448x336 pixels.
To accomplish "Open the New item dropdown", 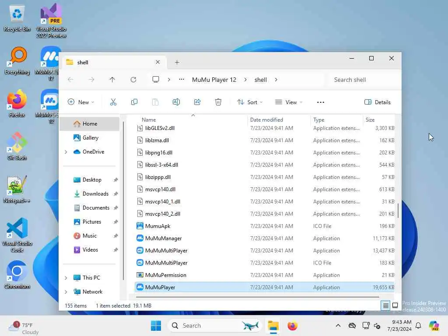I will (81, 102).
